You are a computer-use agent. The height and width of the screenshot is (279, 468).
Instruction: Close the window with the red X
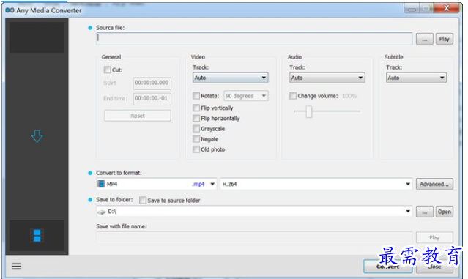coord(446,8)
